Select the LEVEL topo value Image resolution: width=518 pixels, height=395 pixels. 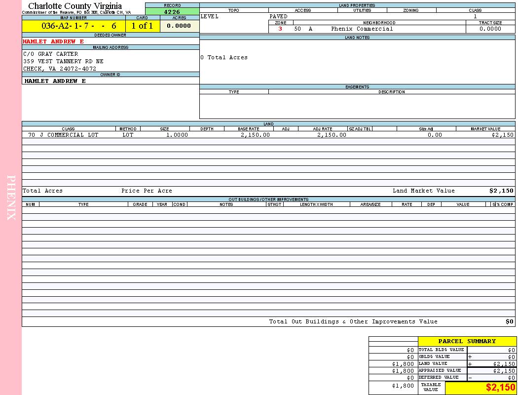point(209,16)
